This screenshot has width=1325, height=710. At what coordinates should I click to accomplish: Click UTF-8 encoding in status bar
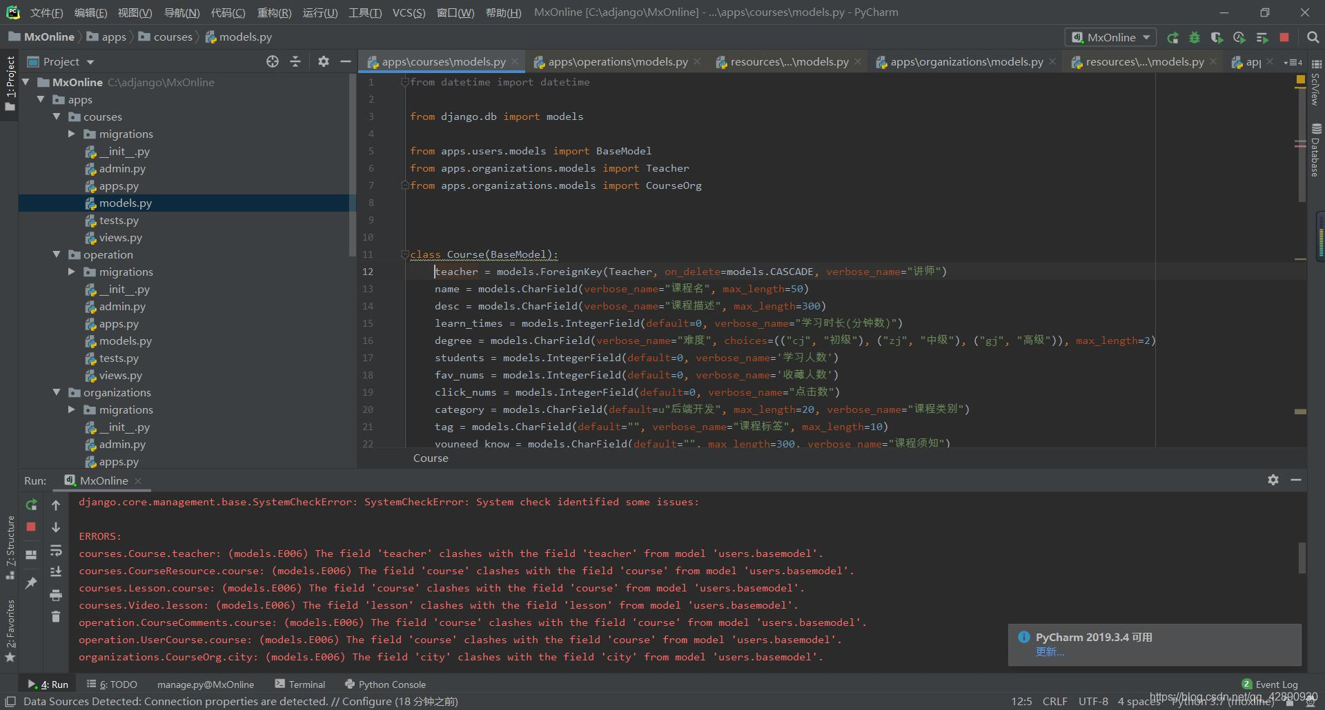coord(1093,701)
